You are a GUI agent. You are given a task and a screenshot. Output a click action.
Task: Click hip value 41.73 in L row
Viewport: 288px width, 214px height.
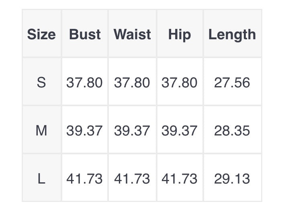[180, 179]
